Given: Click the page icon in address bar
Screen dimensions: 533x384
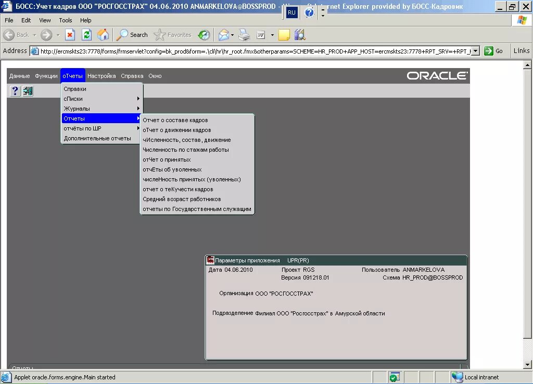Looking at the screenshot, I should tap(35, 51).
